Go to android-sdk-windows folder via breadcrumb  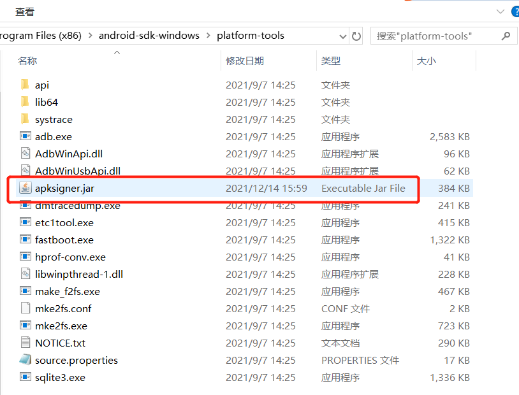(x=149, y=35)
